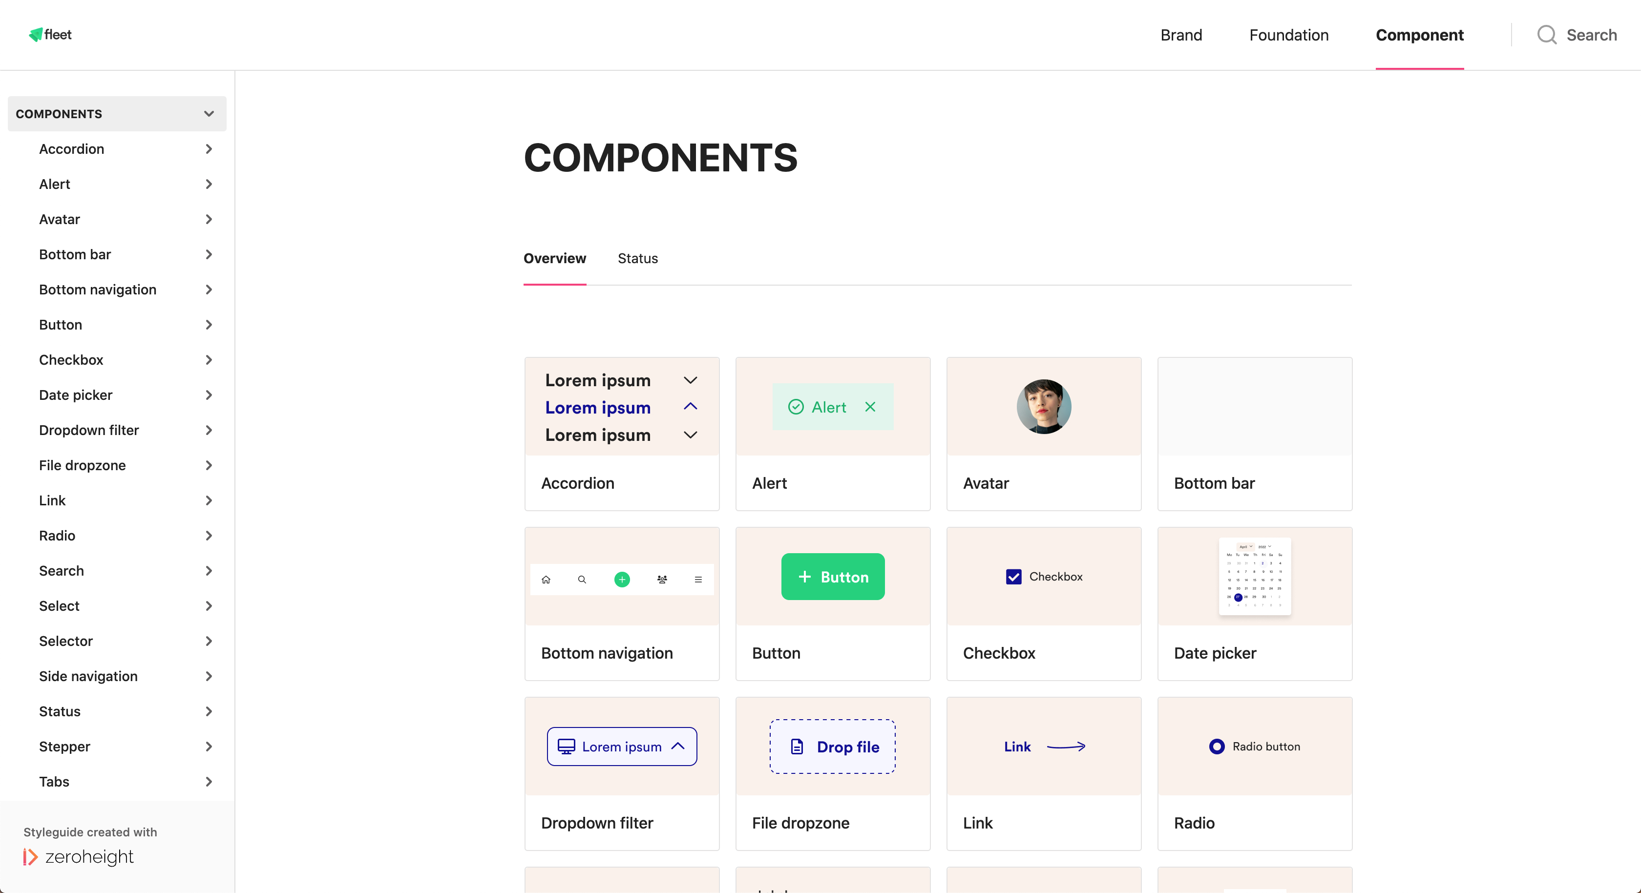Collapse the COMPONENTS sidebar section
The image size is (1641, 893).
(x=209, y=114)
